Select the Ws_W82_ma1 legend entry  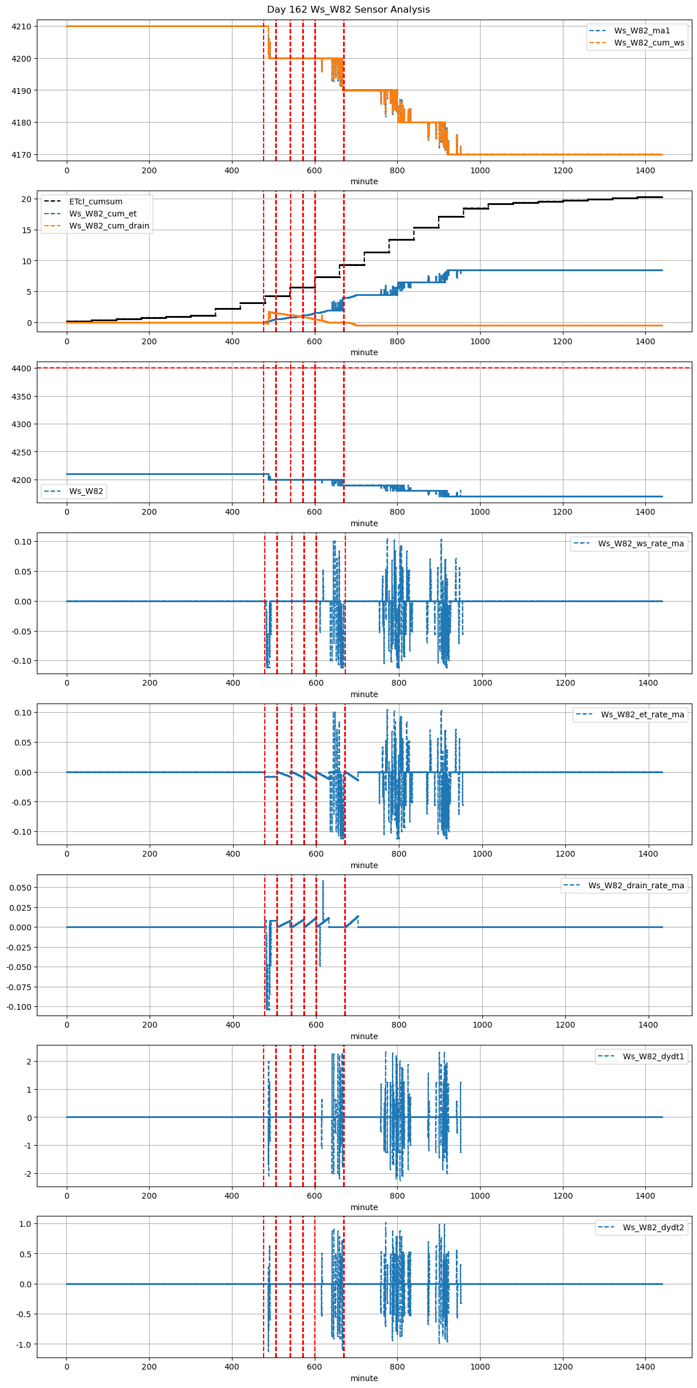click(x=642, y=31)
